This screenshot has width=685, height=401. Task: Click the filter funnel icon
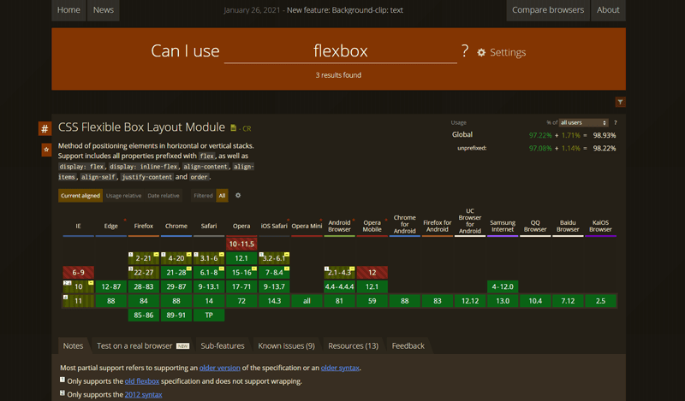620,102
